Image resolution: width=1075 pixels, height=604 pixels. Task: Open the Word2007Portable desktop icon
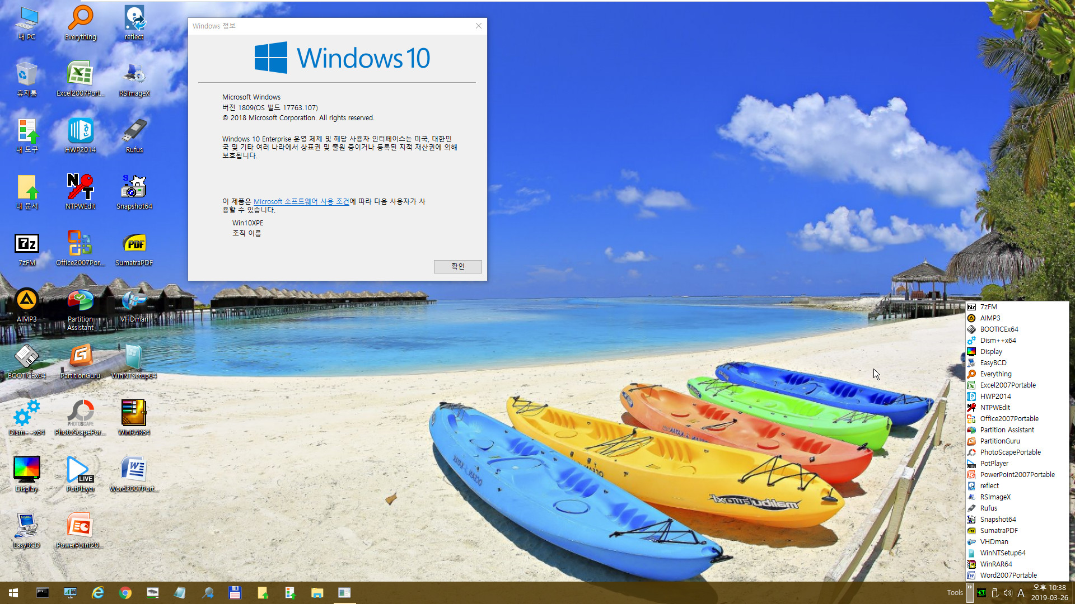point(134,475)
